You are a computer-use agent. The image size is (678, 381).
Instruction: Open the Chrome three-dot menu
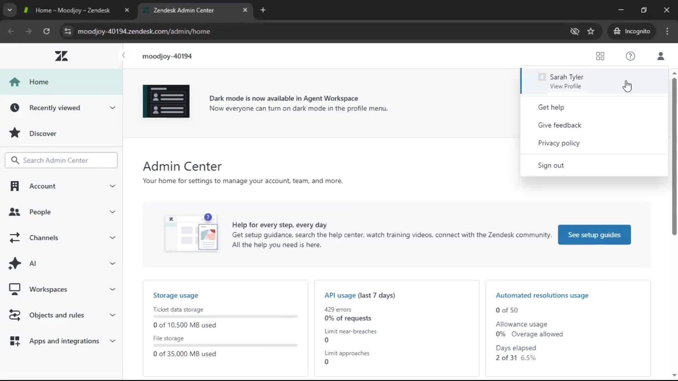click(x=667, y=31)
